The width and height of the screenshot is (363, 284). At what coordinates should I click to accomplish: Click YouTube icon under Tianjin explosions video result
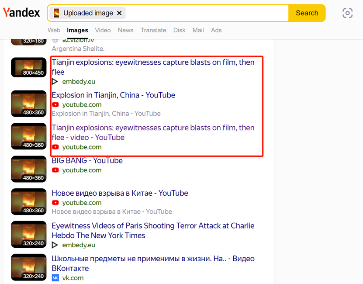(55, 147)
